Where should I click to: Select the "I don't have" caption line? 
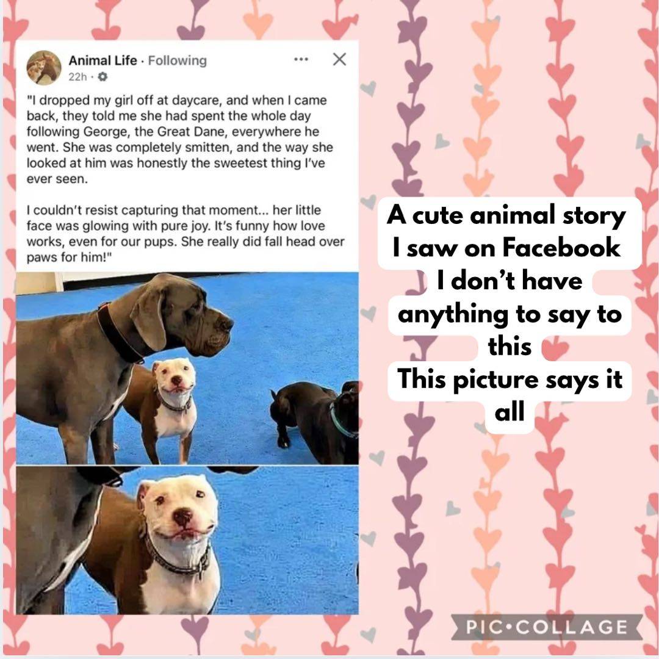point(510,280)
